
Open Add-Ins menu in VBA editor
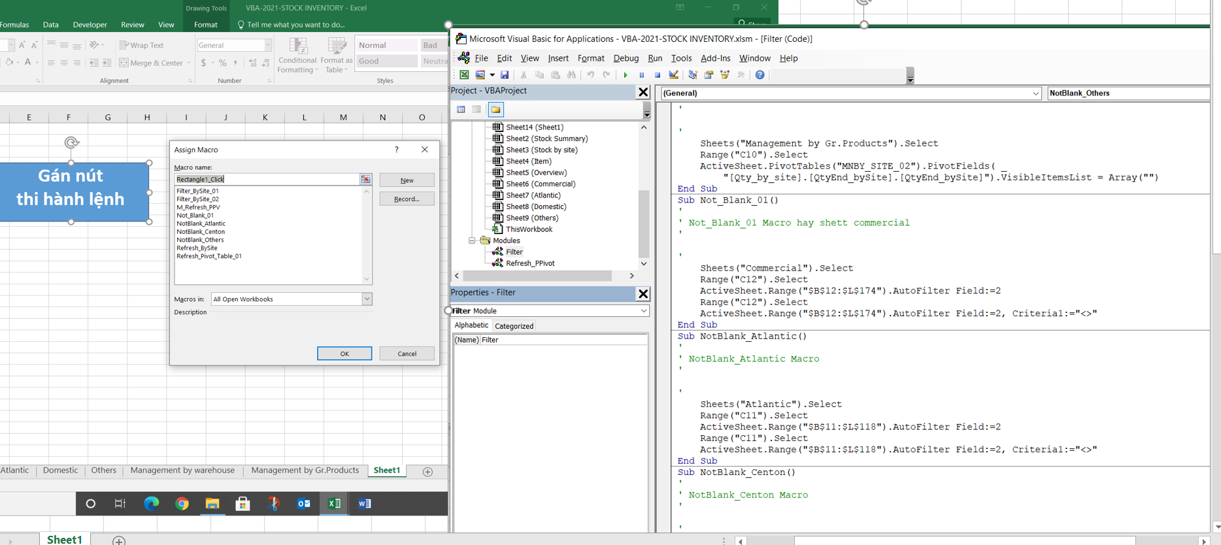(715, 58)
